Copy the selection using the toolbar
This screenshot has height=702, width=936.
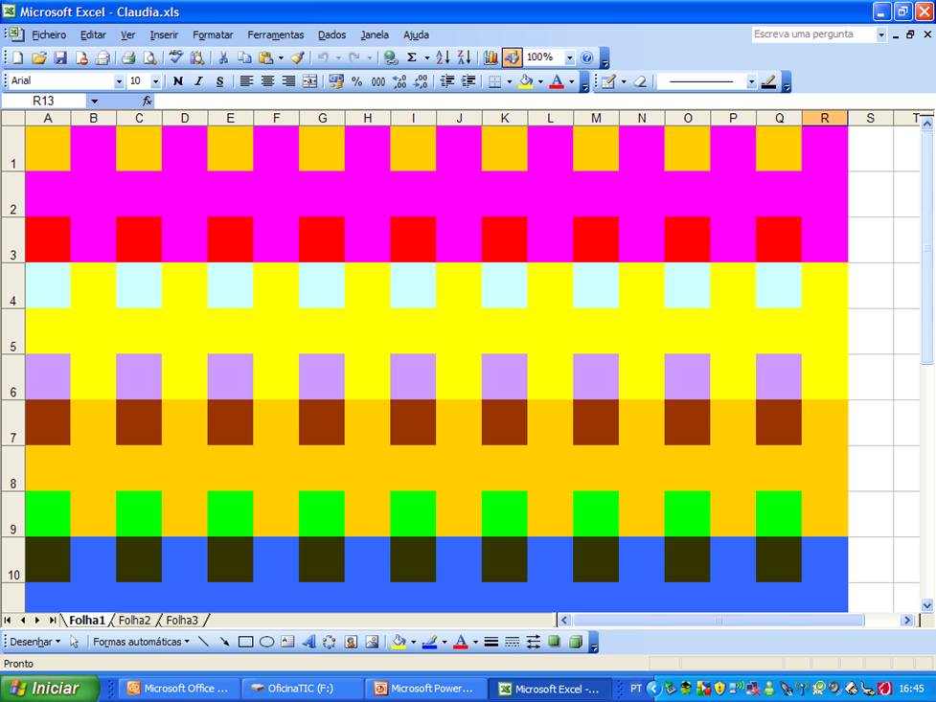tap(244, 57)
